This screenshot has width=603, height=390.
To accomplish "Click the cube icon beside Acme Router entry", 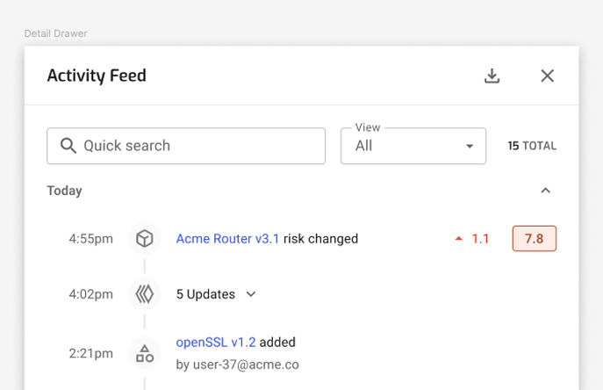I will click(x=145, y=238).
